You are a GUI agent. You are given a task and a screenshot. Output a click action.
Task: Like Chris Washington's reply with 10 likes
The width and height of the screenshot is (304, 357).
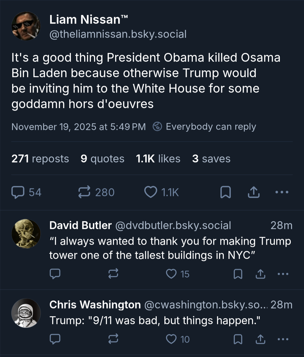(171, 339)
